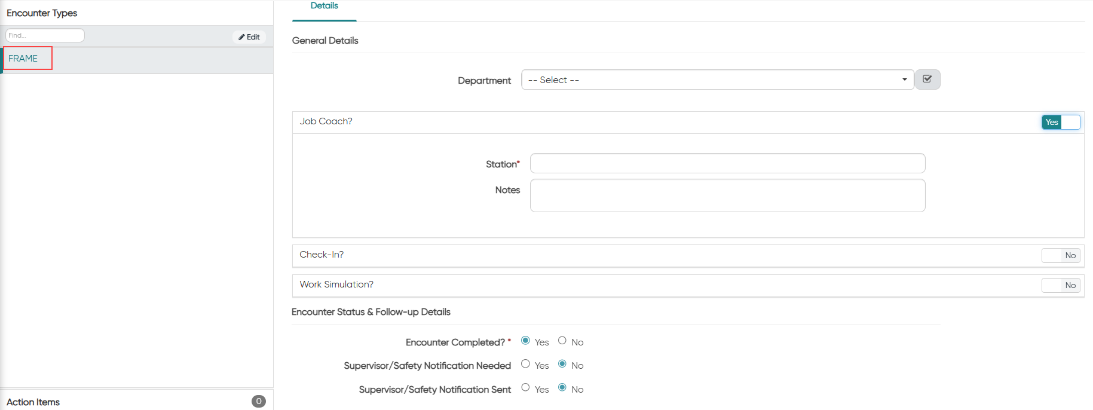Click the check-square icon beside Department

click(x=927, y=79)
